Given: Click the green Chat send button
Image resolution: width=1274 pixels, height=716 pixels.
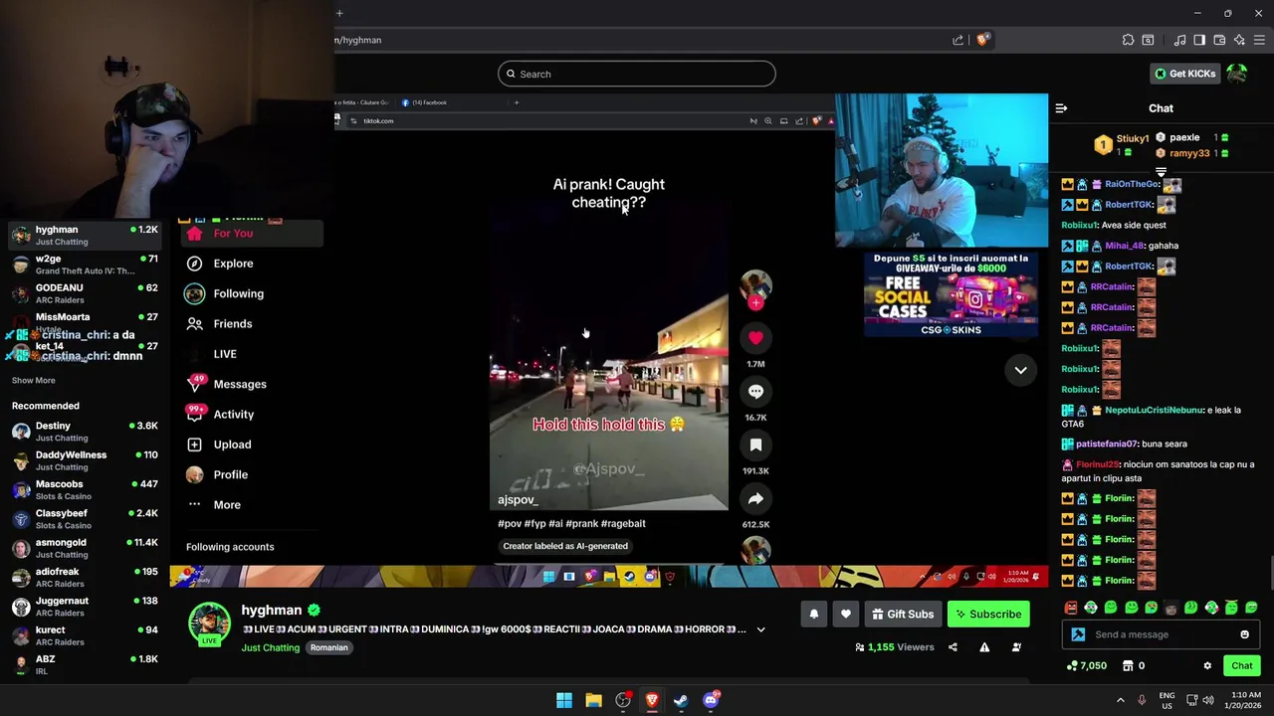Looking at the screenshot, I should click(x=1241, y=666).
